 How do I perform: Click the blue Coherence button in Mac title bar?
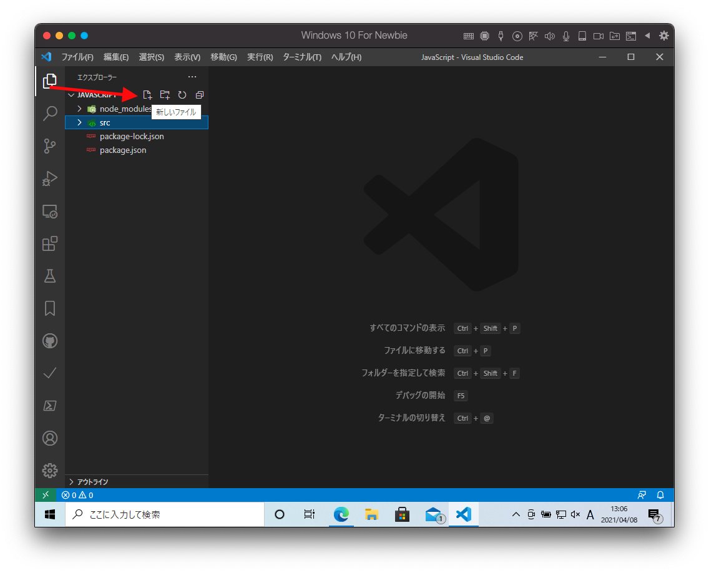pyautogui.click(x=84, y=36)
